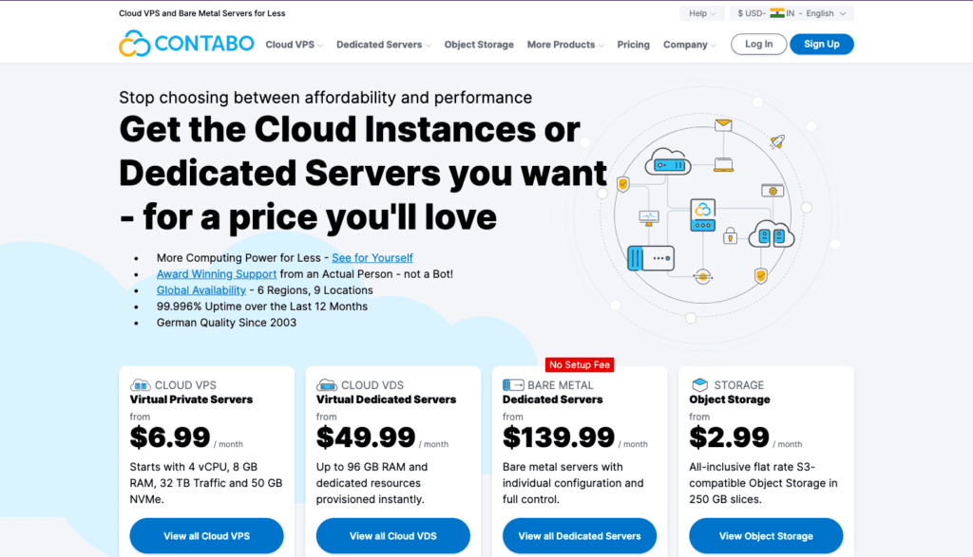Click the $6.99 price text

[170, 437]
